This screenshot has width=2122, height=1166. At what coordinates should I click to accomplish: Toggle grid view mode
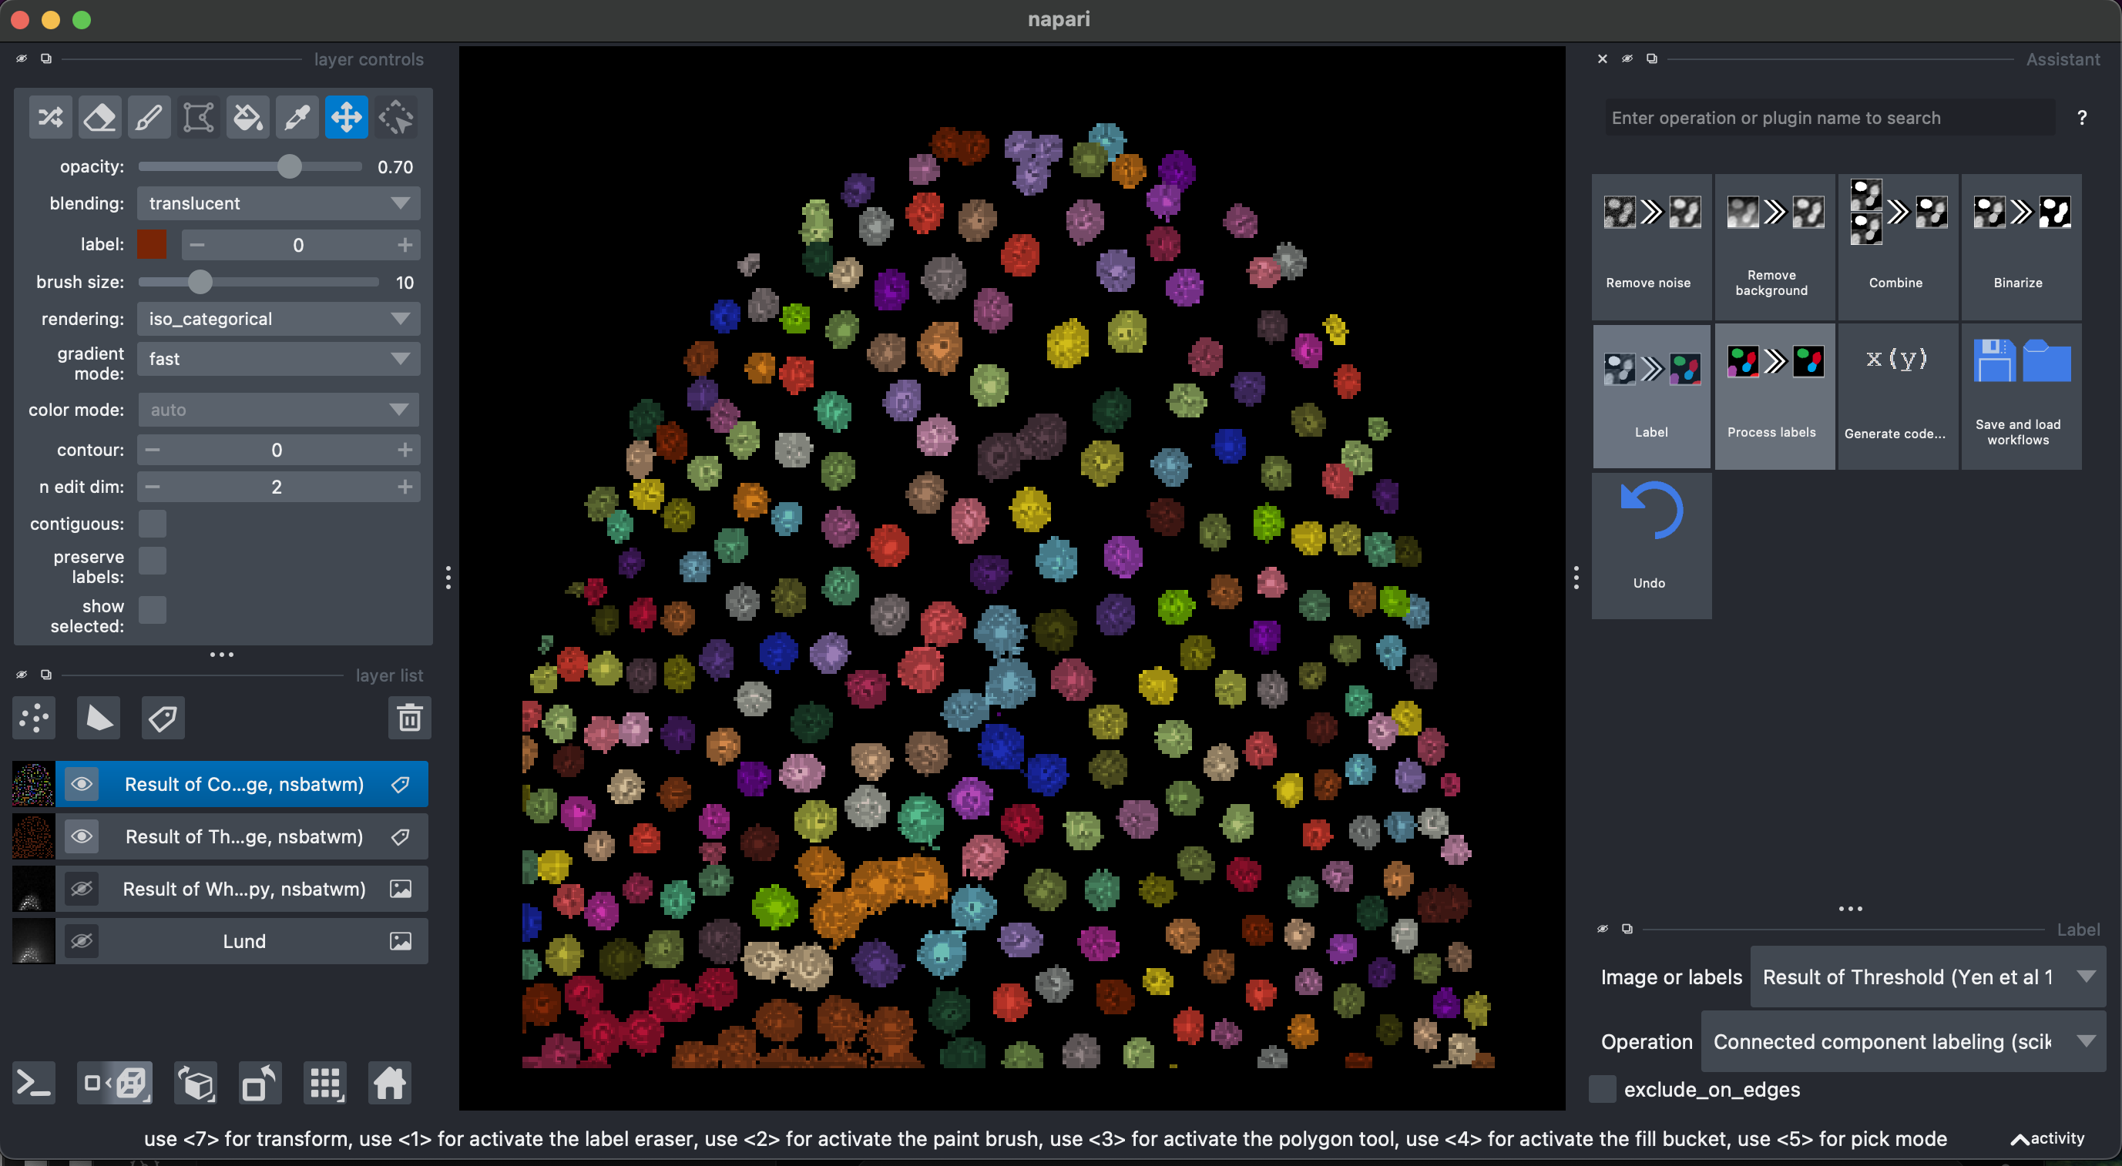[325, 1083]
